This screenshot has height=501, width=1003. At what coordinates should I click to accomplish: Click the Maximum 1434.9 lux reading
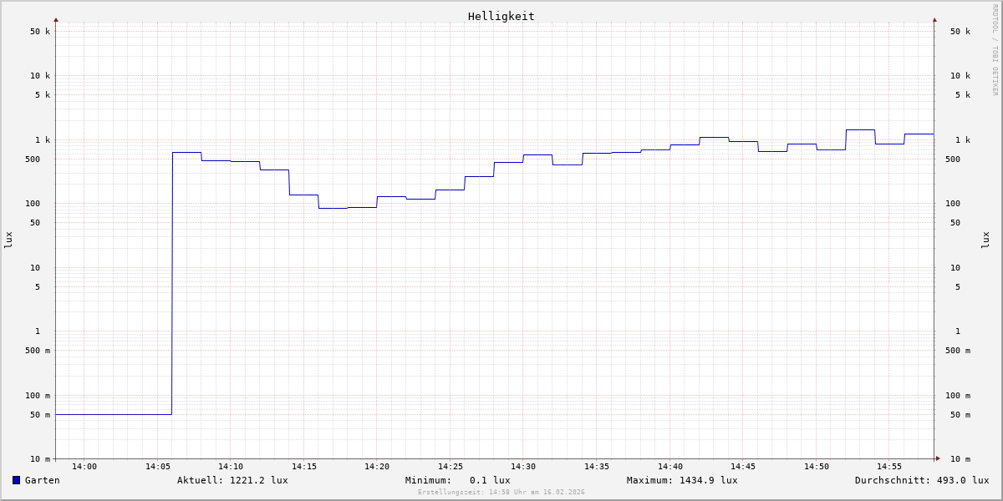[682, 480]
